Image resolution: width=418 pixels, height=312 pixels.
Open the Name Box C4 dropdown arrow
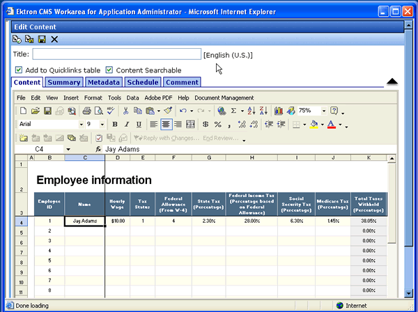[68, 149]
